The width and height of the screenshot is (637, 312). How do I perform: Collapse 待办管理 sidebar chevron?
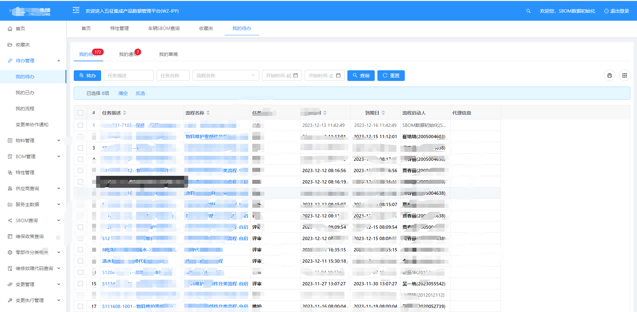59,61
